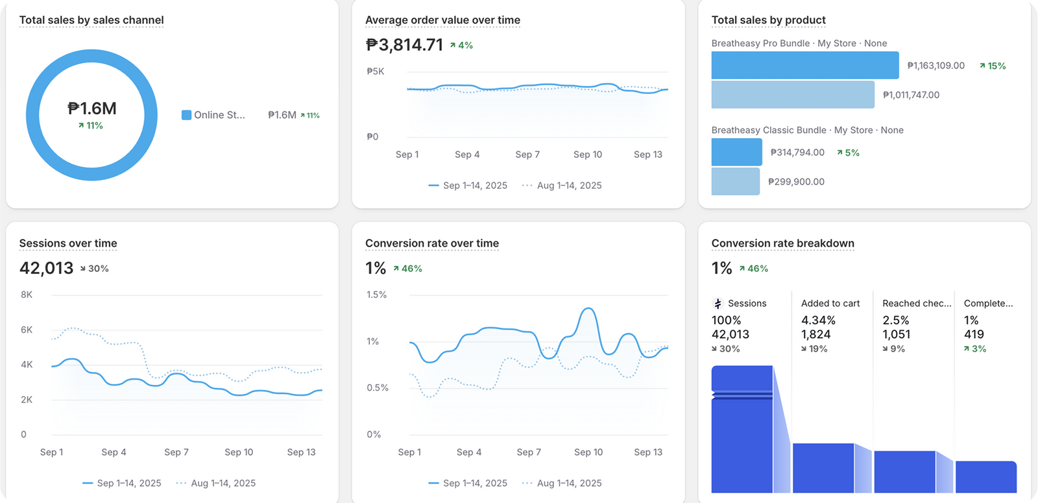
Task: Click the down arrow beside Sessions 30% total
Action: click(x=83, y=269)
